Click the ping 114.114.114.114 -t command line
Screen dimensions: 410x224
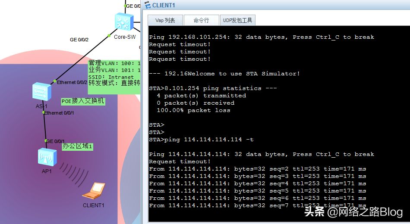pyautogui.click(x=201, y=140)
